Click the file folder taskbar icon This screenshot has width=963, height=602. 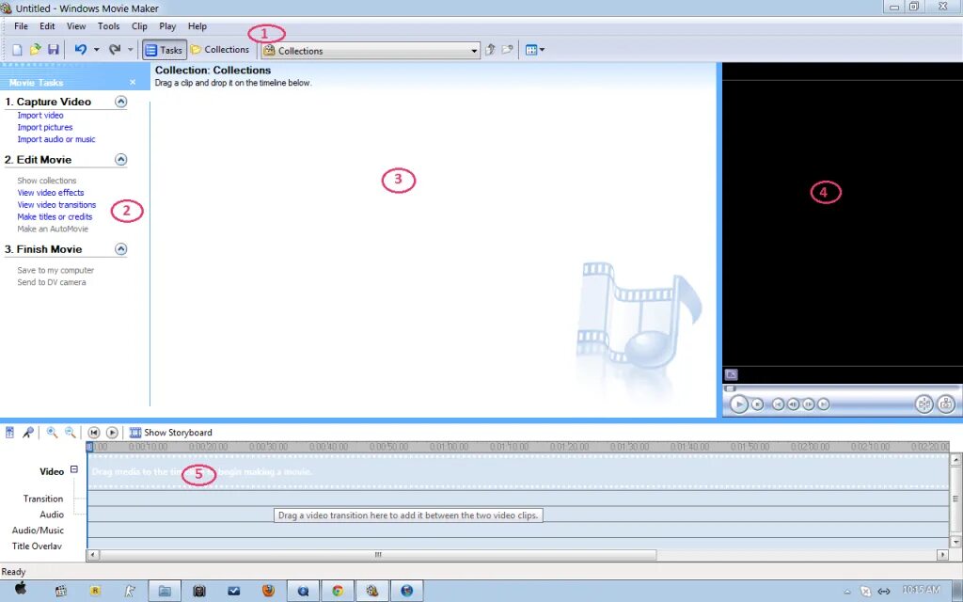(x=165, y=591)
